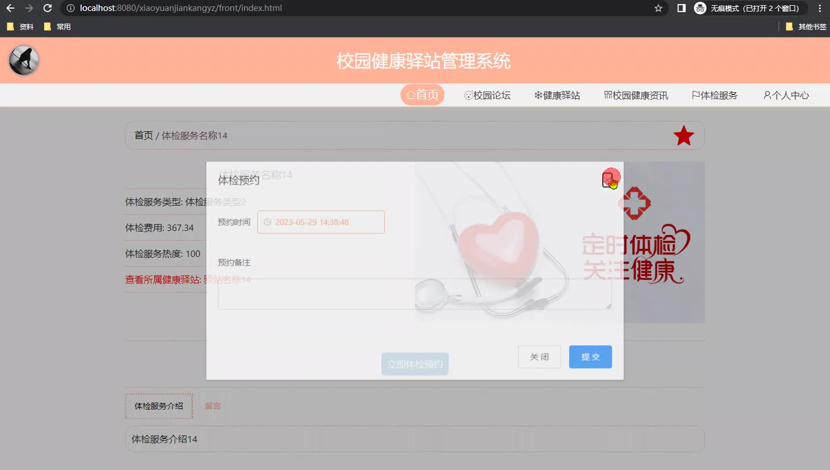Click the 体检服务介绍14 description text
The image size is (830, 470).
coord(164,439)
